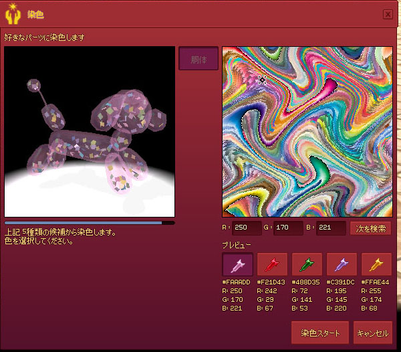Click the 好きなパーツに染色します instruction text

click(x=45, y=37)
